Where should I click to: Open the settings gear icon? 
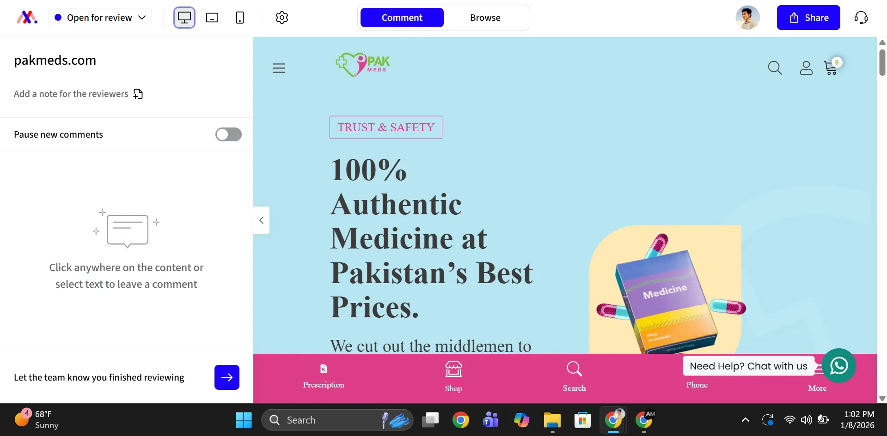pos(282,18)
